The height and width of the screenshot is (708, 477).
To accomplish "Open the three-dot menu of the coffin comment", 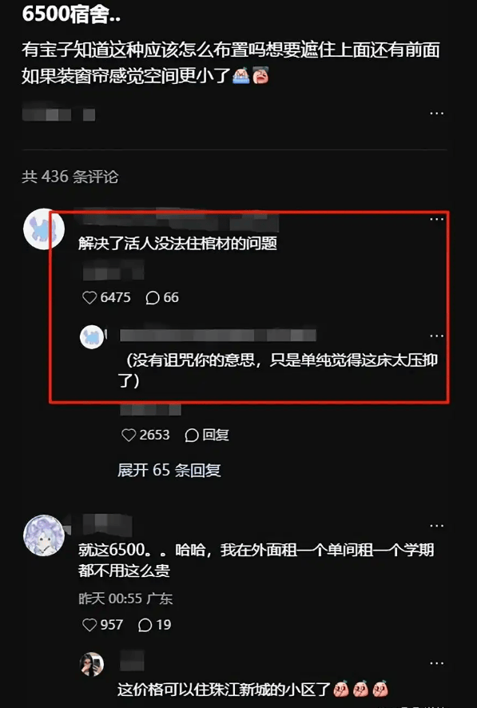I will coord(436,219).
